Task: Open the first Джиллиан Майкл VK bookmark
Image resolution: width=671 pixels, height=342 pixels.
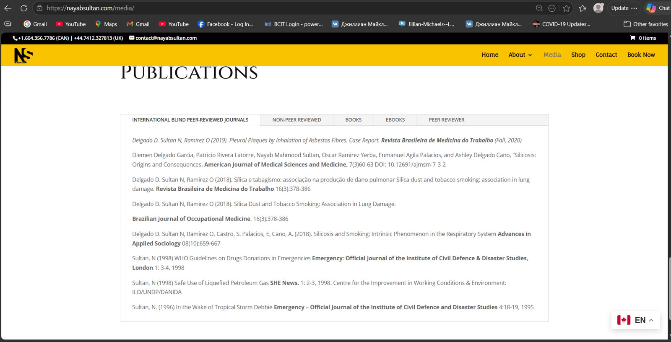Action: [x=360, y=24]
